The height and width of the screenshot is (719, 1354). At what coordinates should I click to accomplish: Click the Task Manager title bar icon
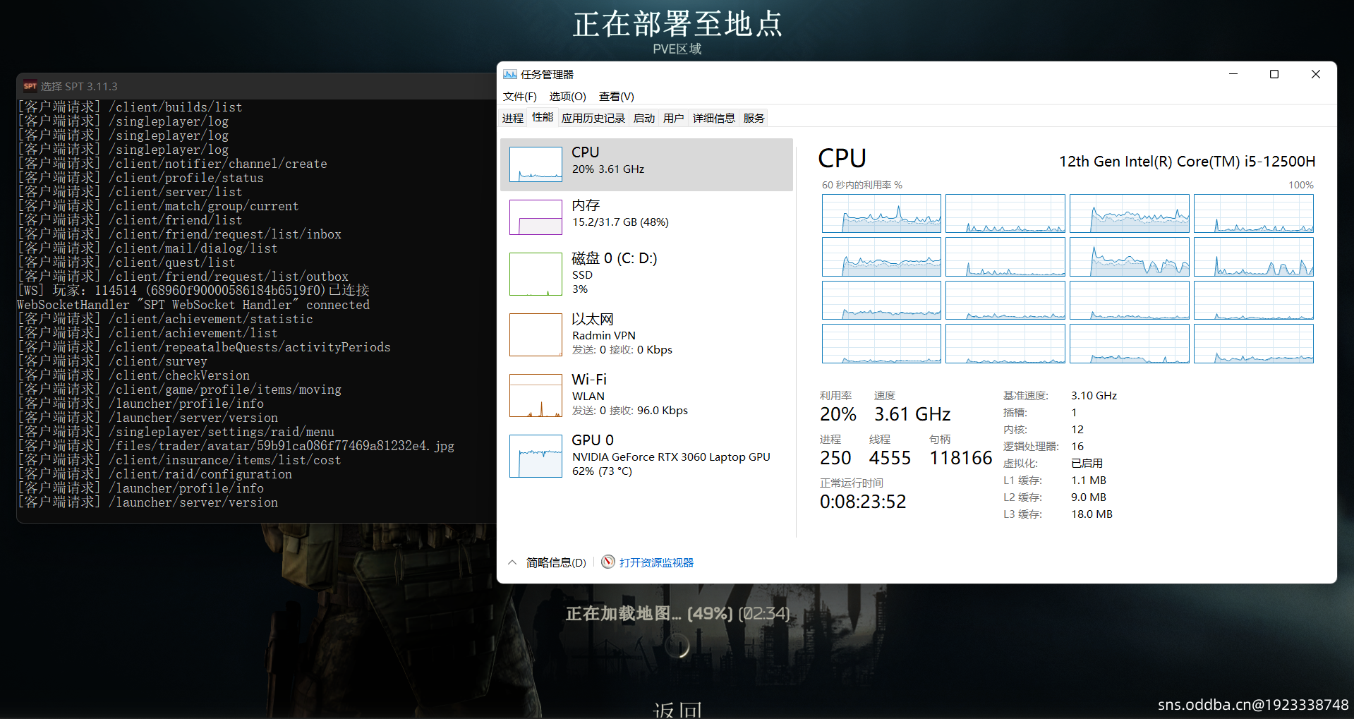[509, 74]
